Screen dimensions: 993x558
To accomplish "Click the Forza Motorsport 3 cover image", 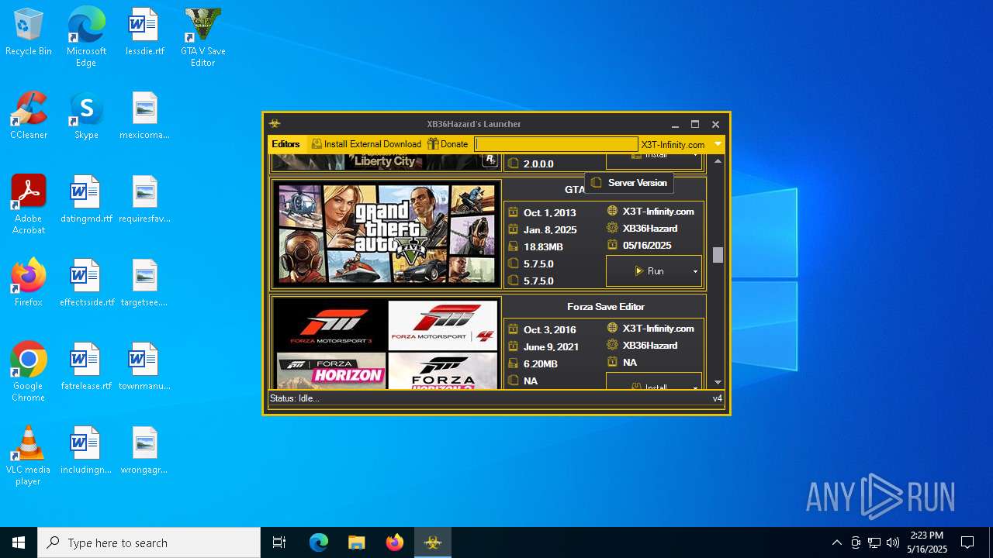I will [330, 325].
